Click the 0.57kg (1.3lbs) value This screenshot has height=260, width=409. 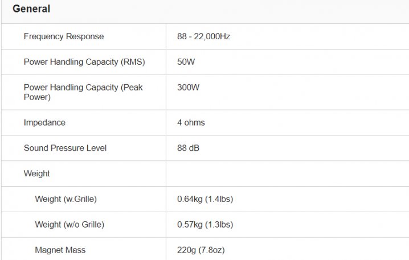(x=205, y=225)
